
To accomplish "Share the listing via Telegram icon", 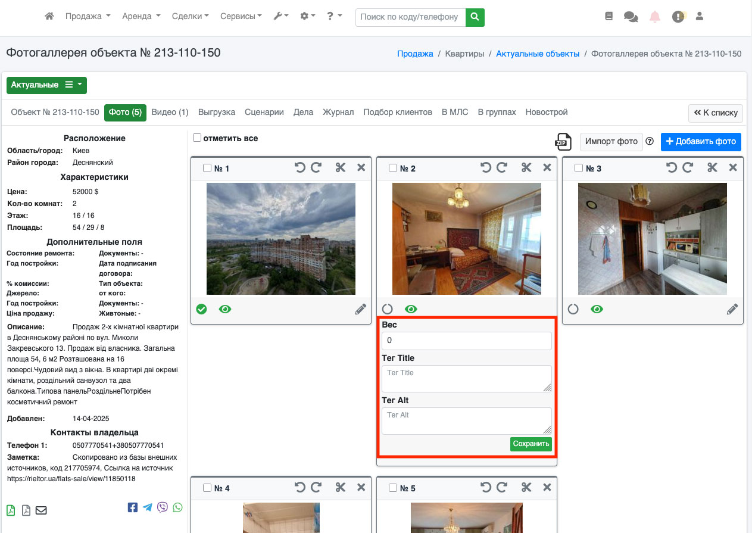I will point(148,507).
